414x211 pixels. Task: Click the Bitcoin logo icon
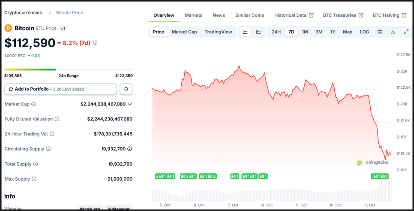8,28
